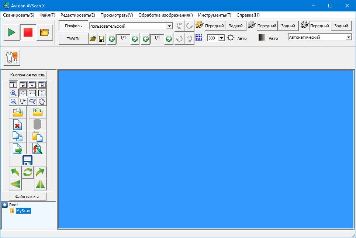
Task: Toggle Задний for the grayscale palette
Action: coord(288,26)
